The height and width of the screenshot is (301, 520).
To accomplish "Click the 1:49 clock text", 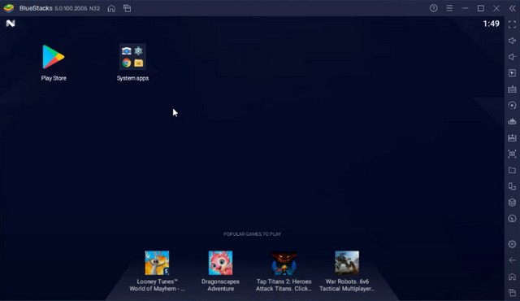I will (x=491, y=24).
